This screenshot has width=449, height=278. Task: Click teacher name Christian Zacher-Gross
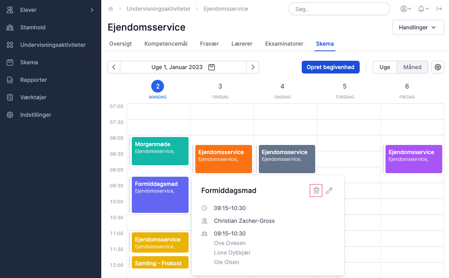(x=244, y=221)
